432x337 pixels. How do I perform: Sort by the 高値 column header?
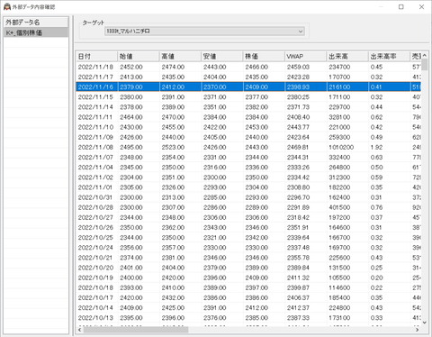click(x=180, y=56)
